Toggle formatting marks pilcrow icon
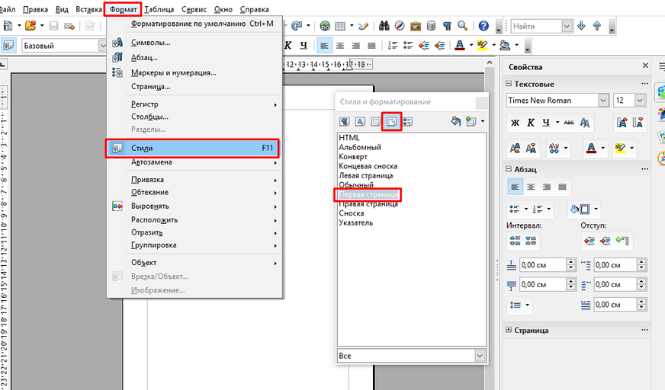Screen dimensions: 665x390 (447, 26)
